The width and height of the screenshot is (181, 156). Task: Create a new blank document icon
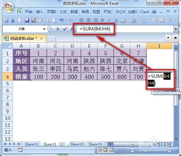20,20
